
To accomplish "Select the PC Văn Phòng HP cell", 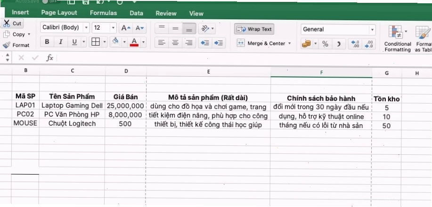I will (72, 114).
